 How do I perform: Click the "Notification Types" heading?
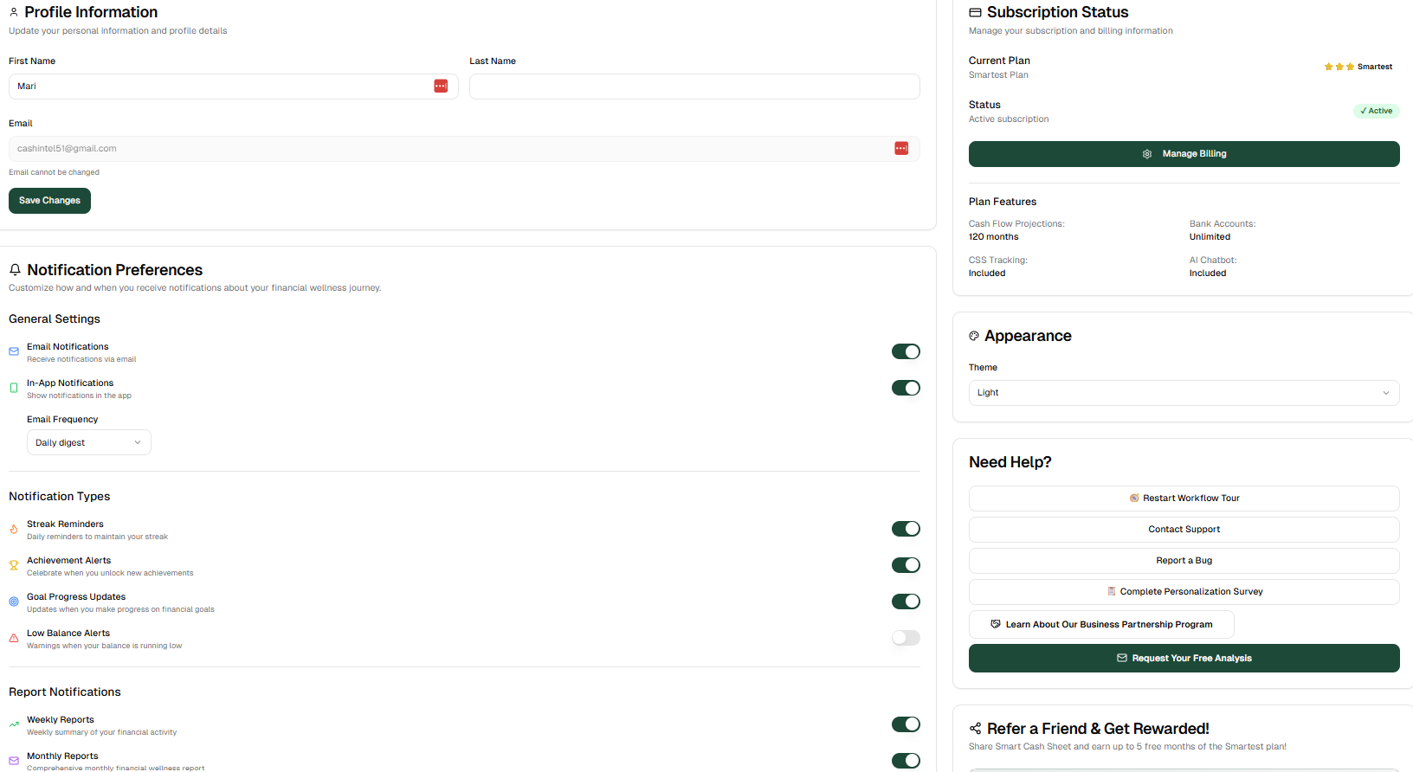[x=60, y=497]
